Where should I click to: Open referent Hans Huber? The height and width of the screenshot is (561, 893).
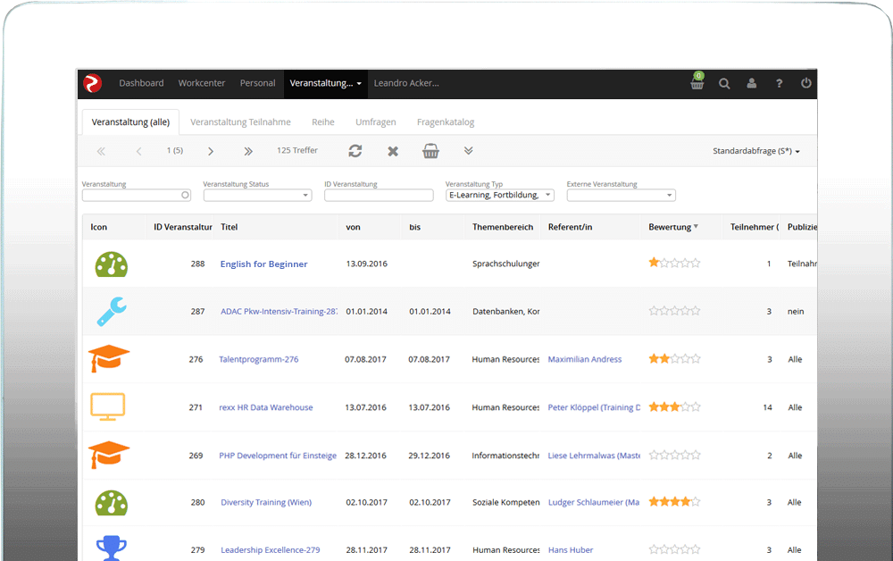click(571, 550)
